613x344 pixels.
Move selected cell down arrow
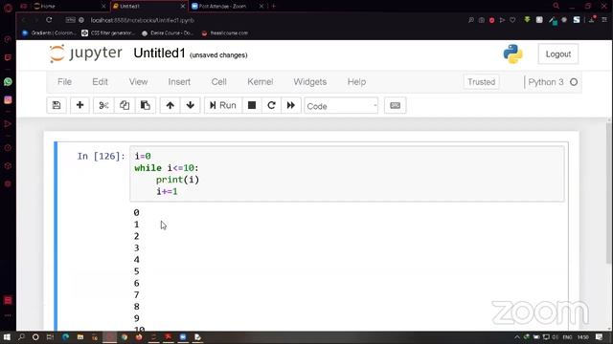tap(191, 105)
